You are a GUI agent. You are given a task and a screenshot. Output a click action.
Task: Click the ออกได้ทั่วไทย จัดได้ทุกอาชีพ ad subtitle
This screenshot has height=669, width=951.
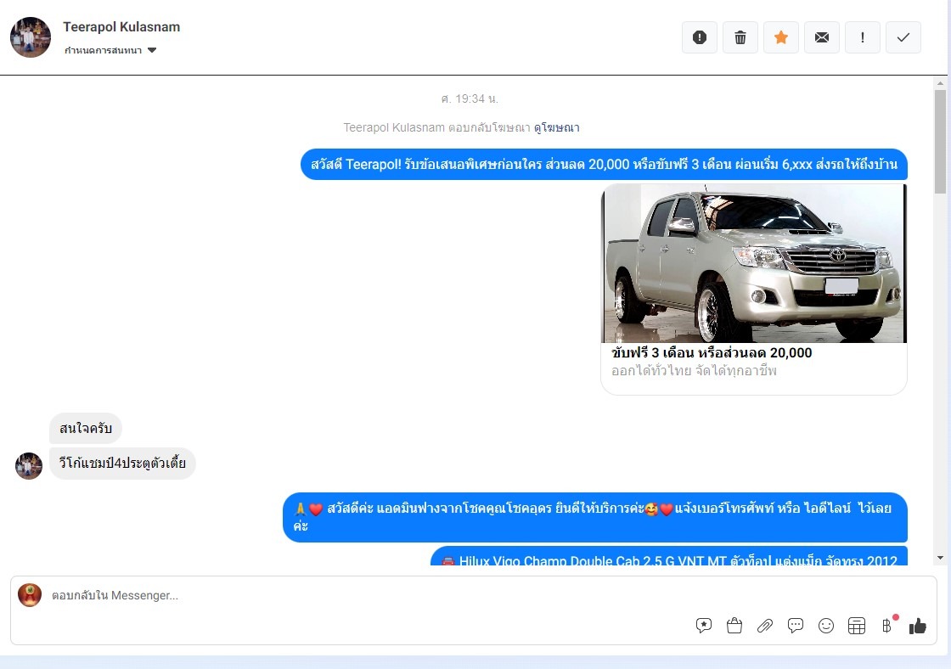coord(694,371)
